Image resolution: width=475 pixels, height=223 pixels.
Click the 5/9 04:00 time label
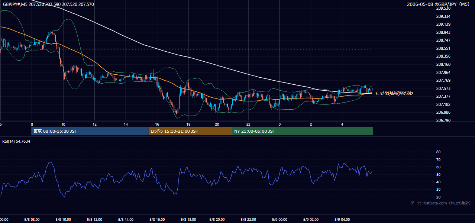(342, 220)
